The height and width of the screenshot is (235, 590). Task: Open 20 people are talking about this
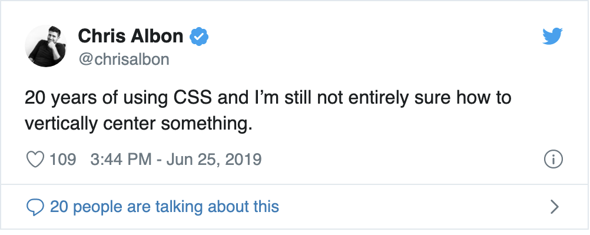[x=164, y=207]
